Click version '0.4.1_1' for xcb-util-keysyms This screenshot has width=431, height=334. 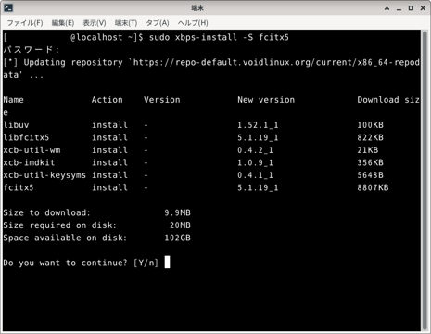255,175
